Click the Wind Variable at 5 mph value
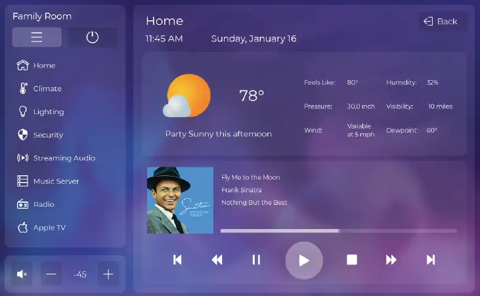 click(361, 130)
